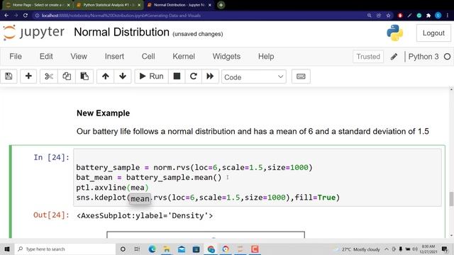Open the Cell menu
454x255 pixels.
pyautogui.click(x=148, y=57)
